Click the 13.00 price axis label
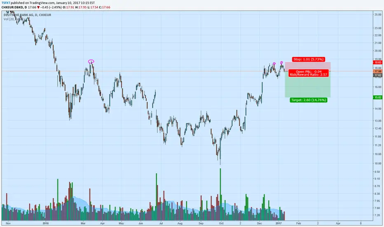The height and width of the screenshot is (227, 384). coord(378,121)
